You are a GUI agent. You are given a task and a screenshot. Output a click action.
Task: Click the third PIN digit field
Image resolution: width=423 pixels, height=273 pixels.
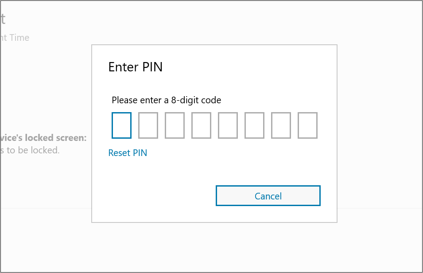[175, 125]
